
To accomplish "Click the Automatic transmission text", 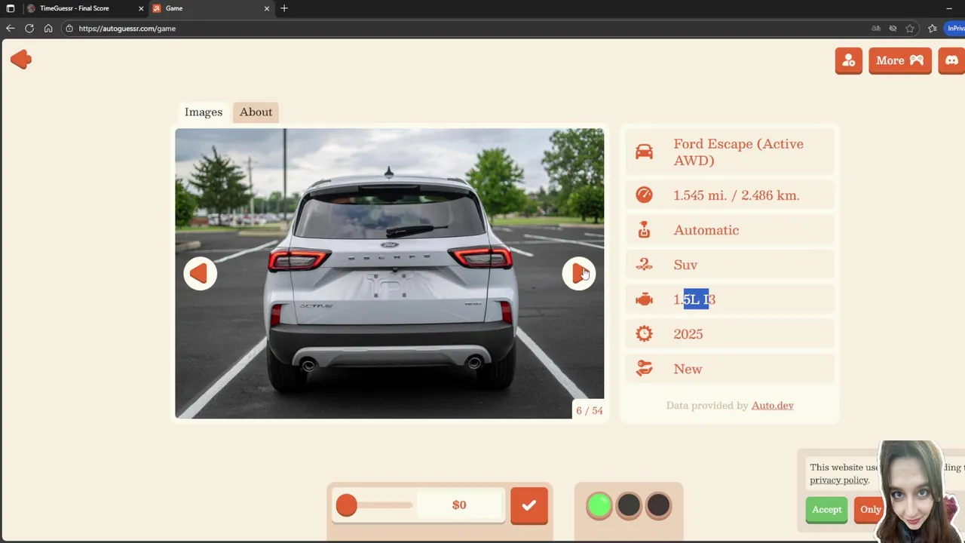I will click(x=706, y=230).
